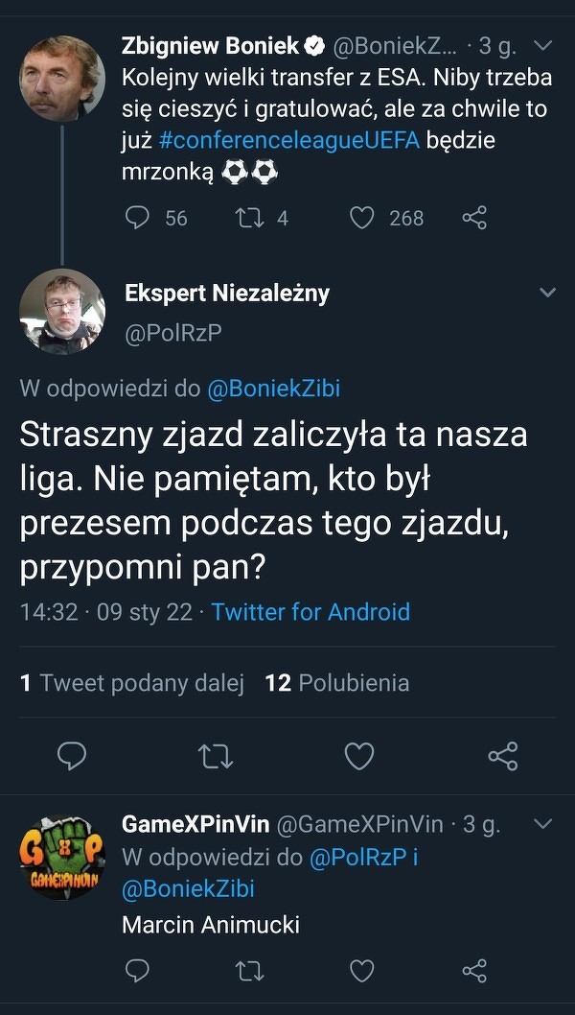Reply to Zbigniew Boniek's tweet
The height and width of the screenshot is (1015, 575).
pyautogui.click(x=140, y=218)
